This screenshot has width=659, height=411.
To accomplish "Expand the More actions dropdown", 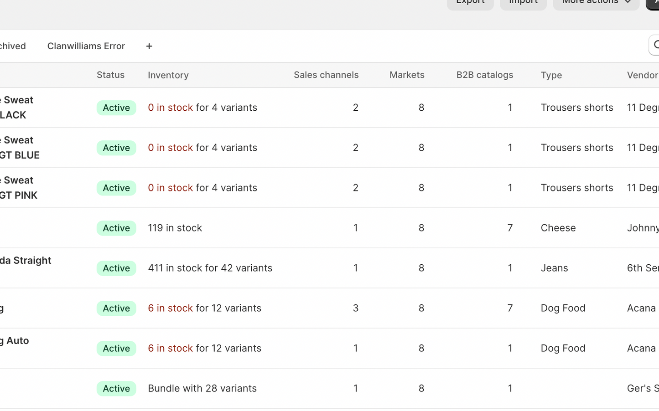I will coord(596,3).
